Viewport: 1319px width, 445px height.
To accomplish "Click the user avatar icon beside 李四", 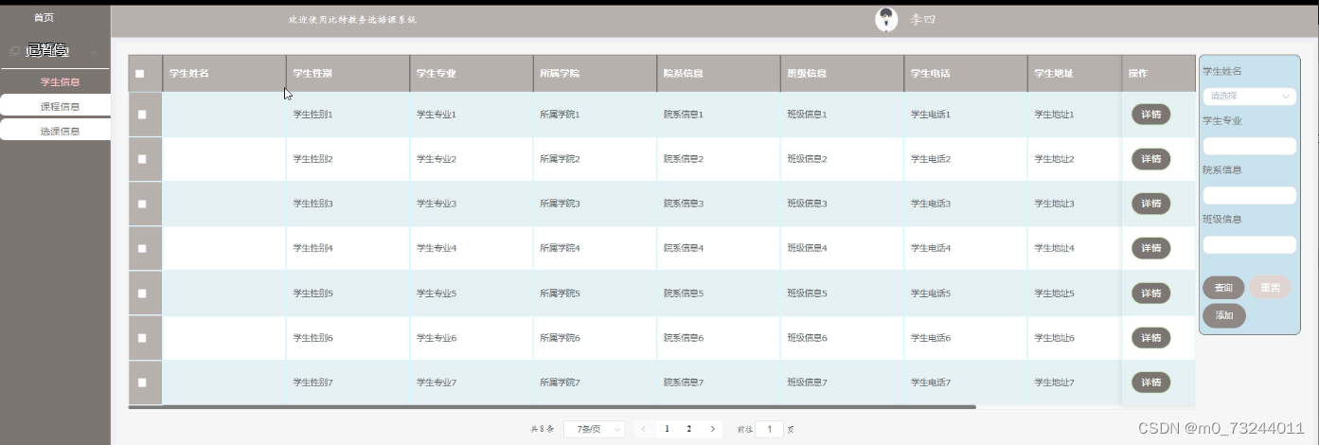I will pos(886,20).
